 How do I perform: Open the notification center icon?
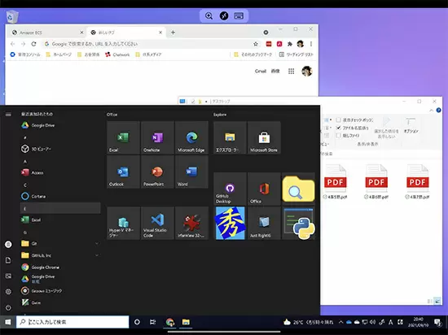coord(437,322)
